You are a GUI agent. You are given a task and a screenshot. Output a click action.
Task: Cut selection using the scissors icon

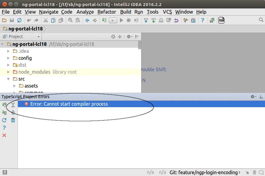[x=46, y=21]
